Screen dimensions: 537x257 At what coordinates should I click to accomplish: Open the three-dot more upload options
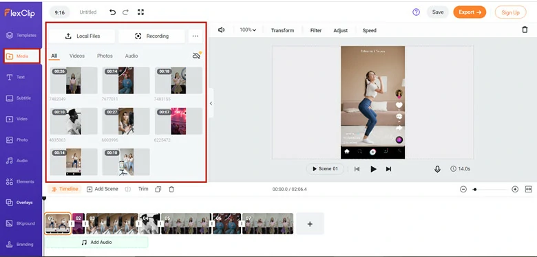tap(196, 36)
